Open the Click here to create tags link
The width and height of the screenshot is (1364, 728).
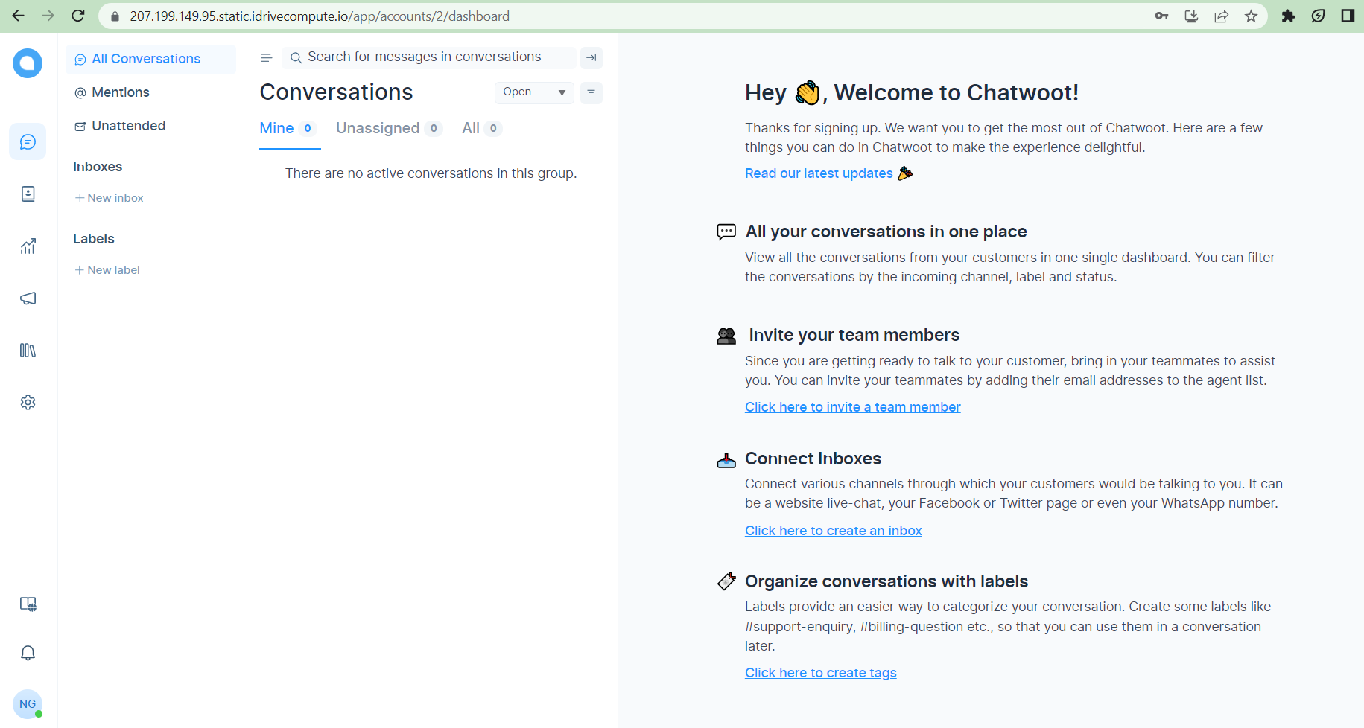point(820,673)
